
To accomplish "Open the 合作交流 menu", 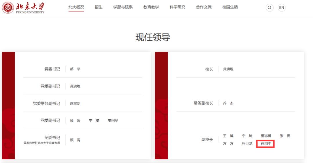I will [x=204, y=7].
